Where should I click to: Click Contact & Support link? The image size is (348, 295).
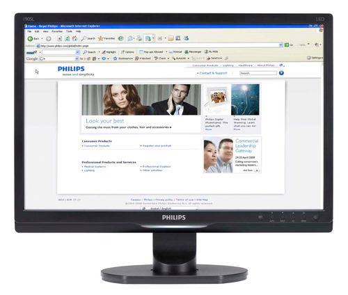(x=213, y=73)
